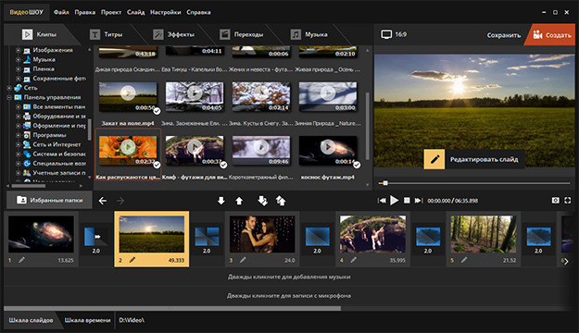Image resolution: width=579 pixels, height=333 pixels.
Task: Click the pencil icon on slide 5
Action: [x=464, y=260]
